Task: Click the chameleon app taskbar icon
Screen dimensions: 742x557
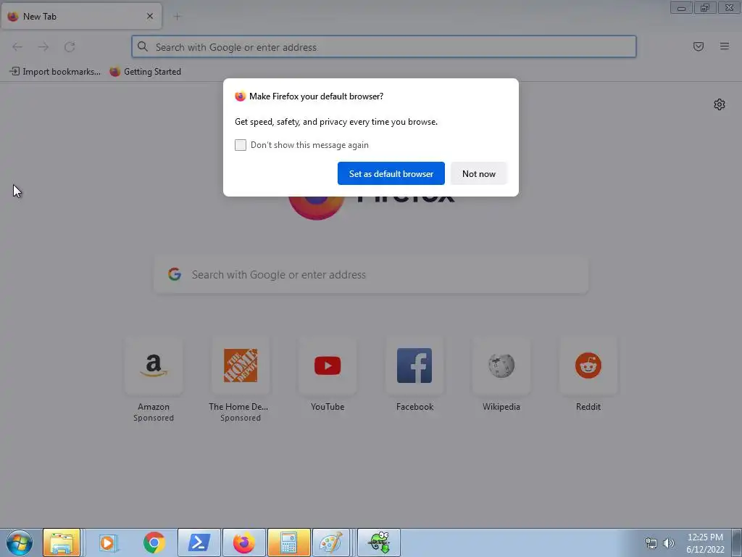Action: (x=378, y=542)
